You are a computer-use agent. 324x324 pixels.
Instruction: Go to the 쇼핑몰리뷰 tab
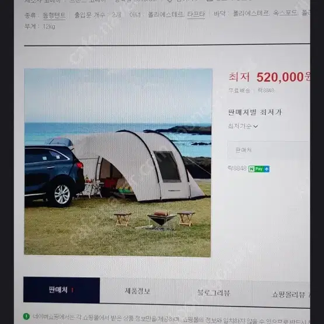click(290, 294)
